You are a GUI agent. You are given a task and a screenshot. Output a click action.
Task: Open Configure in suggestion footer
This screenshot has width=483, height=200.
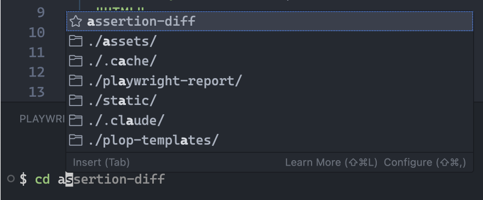425,162
